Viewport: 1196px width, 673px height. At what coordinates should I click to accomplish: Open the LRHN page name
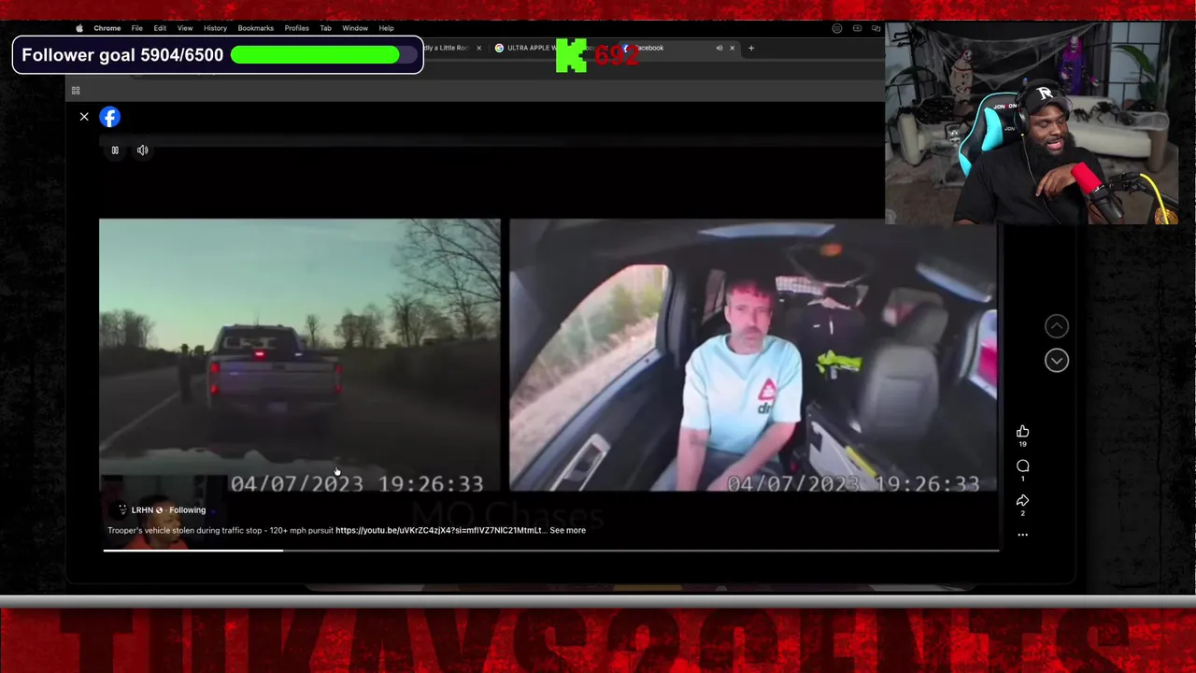coord(142,510)
